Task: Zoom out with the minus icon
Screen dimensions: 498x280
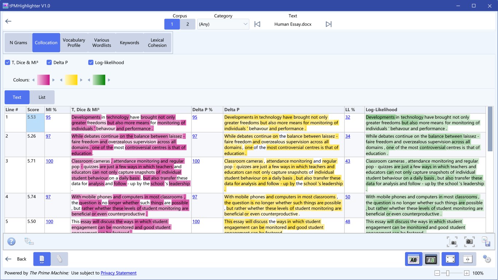Action: point(437,273)
